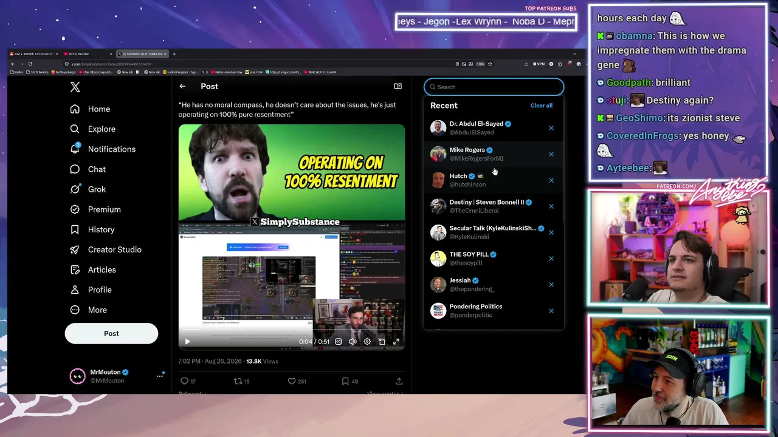This screenshot has height=437, width=778.
Task: Click the white Post button
Action: [x=111, y=333]
